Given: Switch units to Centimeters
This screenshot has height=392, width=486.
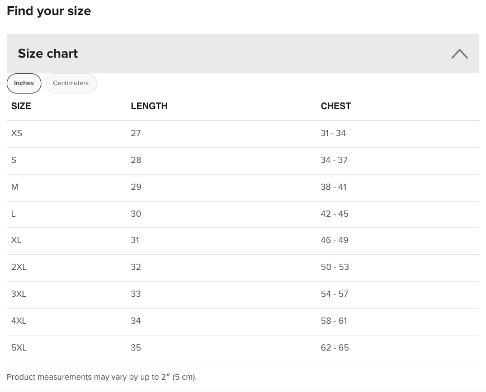Looking at the screenshot, I should pyautogui.click(x=71, y=83).
